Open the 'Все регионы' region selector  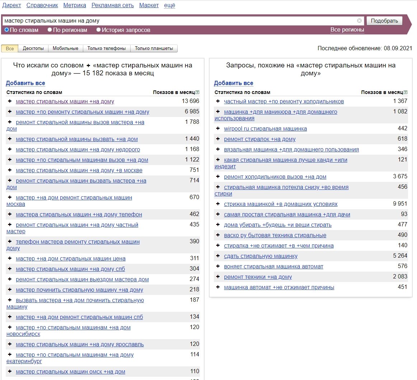[x=347, y=30]
